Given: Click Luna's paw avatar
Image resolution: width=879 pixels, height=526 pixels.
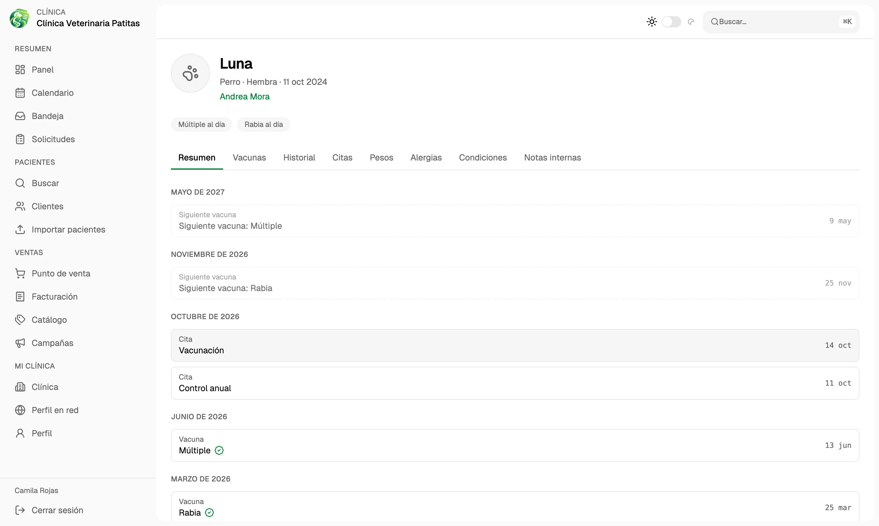Looking at the screenshot, I should (190, 73).
